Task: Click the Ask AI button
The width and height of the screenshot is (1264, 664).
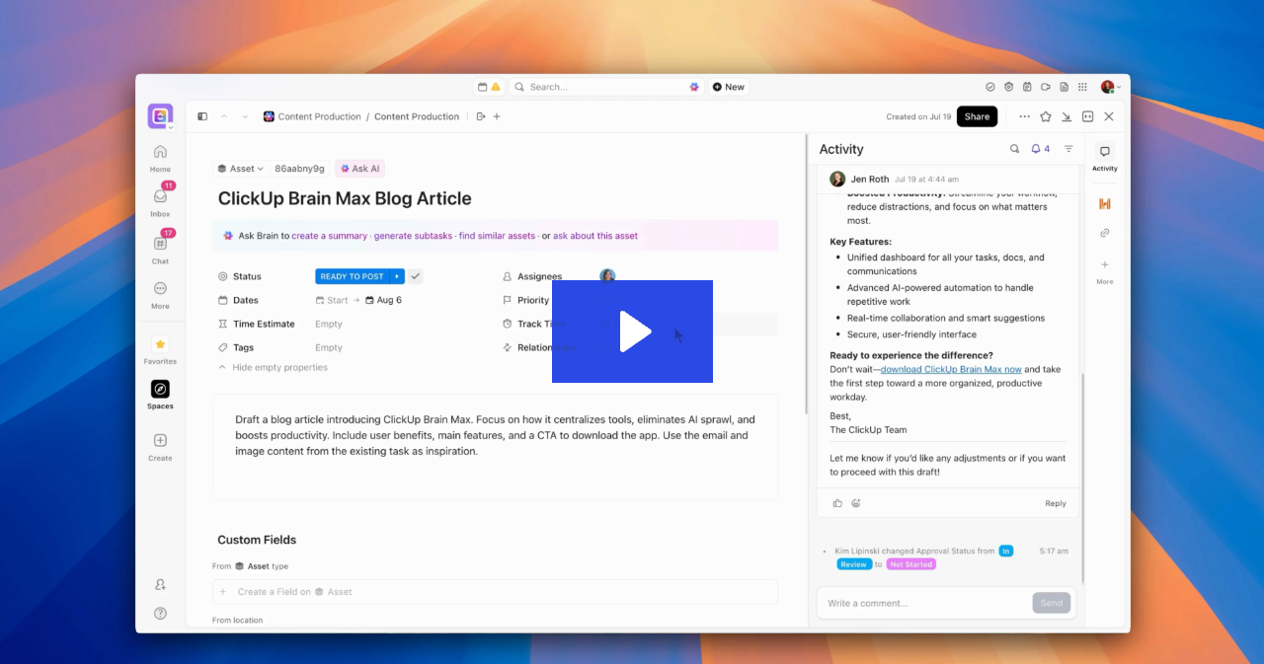Action: coord(360,169)
